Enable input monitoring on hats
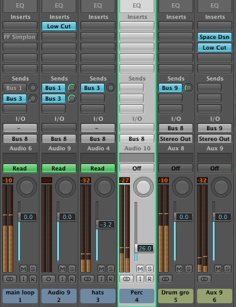236x307 pixels. 102,279
